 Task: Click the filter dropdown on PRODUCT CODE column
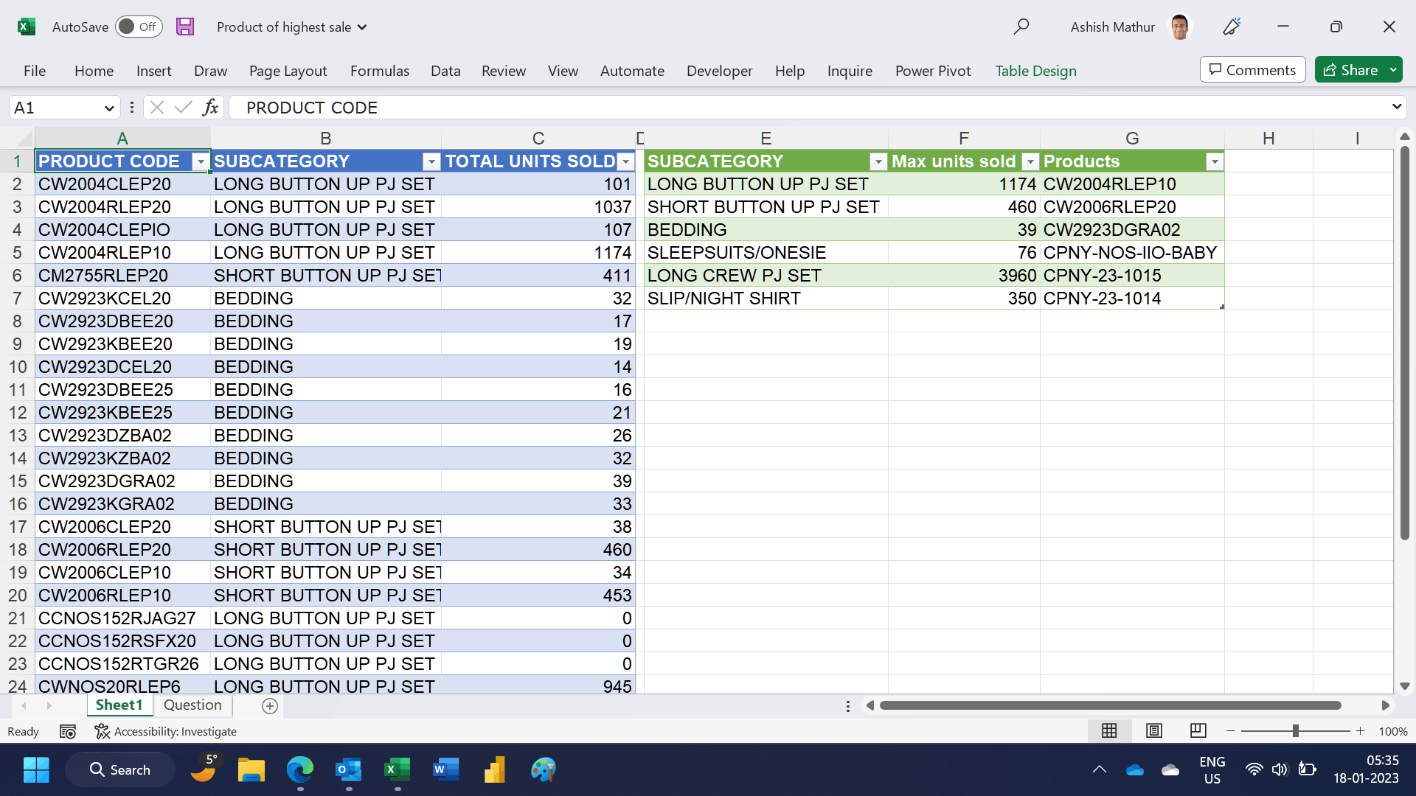click(x=198, y=161)
